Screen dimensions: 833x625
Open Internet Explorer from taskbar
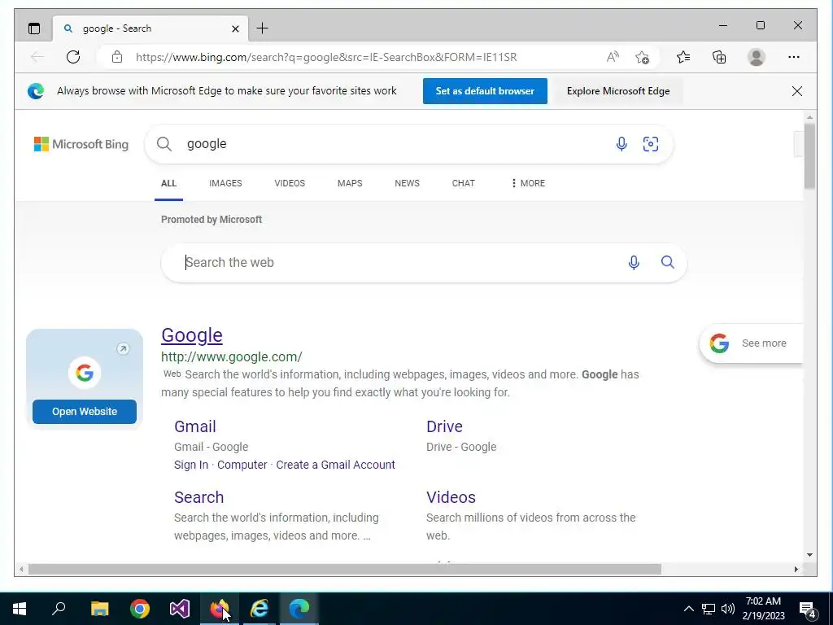(259, 609)
